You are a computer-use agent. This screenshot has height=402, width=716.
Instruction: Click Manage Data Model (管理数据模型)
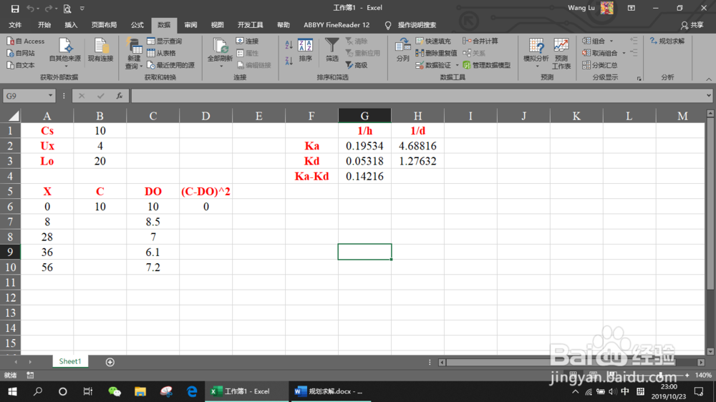(x=487, y=65)
